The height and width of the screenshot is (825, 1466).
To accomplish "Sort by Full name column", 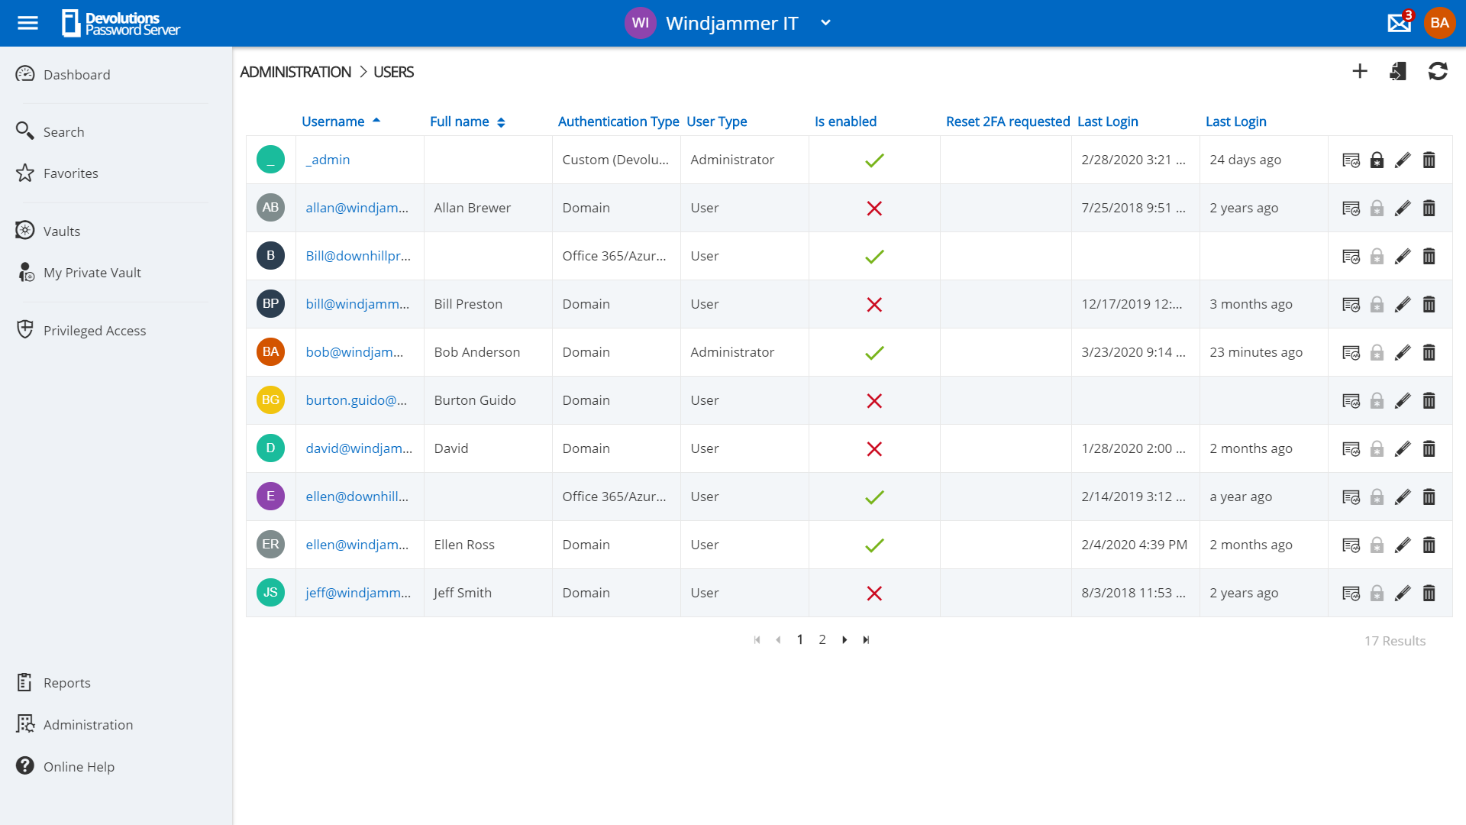I will pyautogui.click(x=460, y=121).
